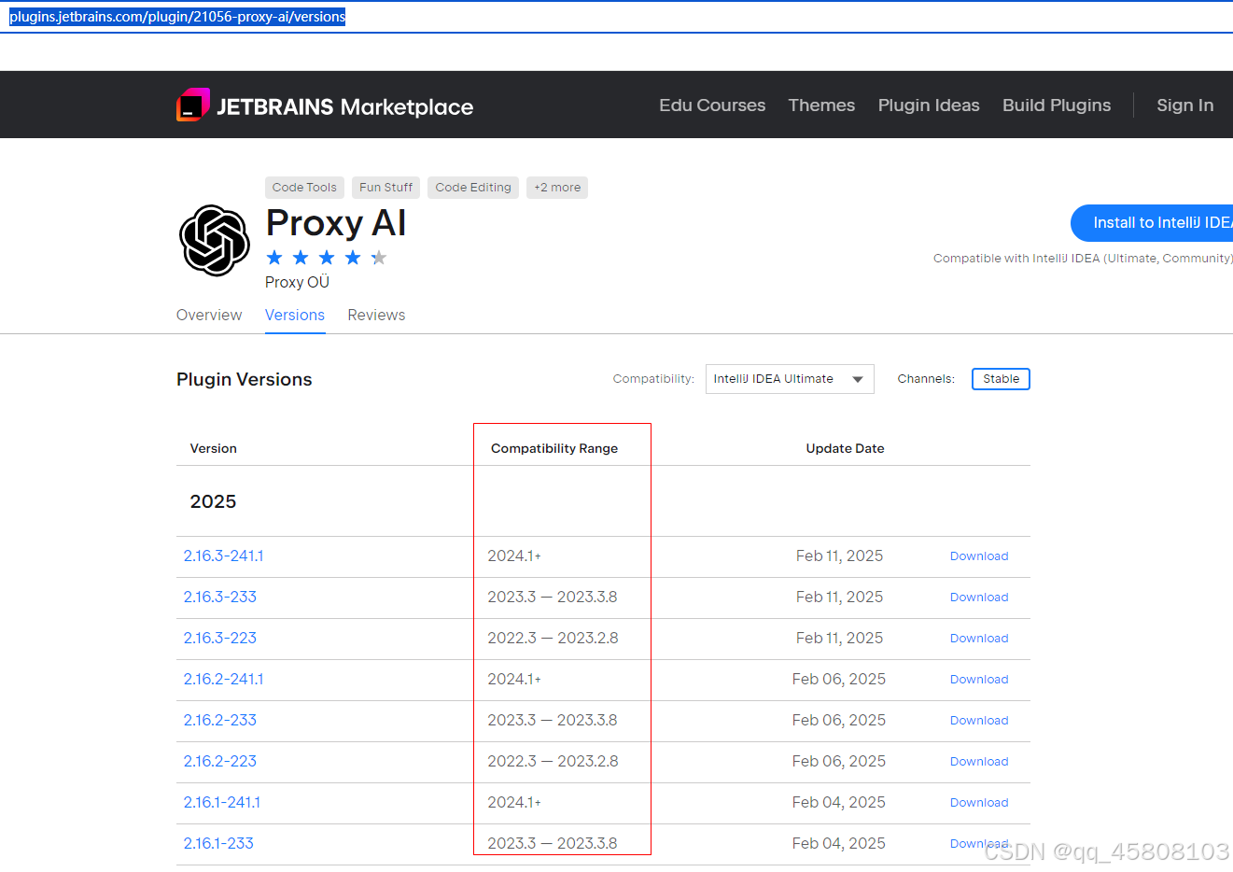Click the Plugin Versions heading
Viewport: 1233px width, 872px height.
tap(245, 380)
